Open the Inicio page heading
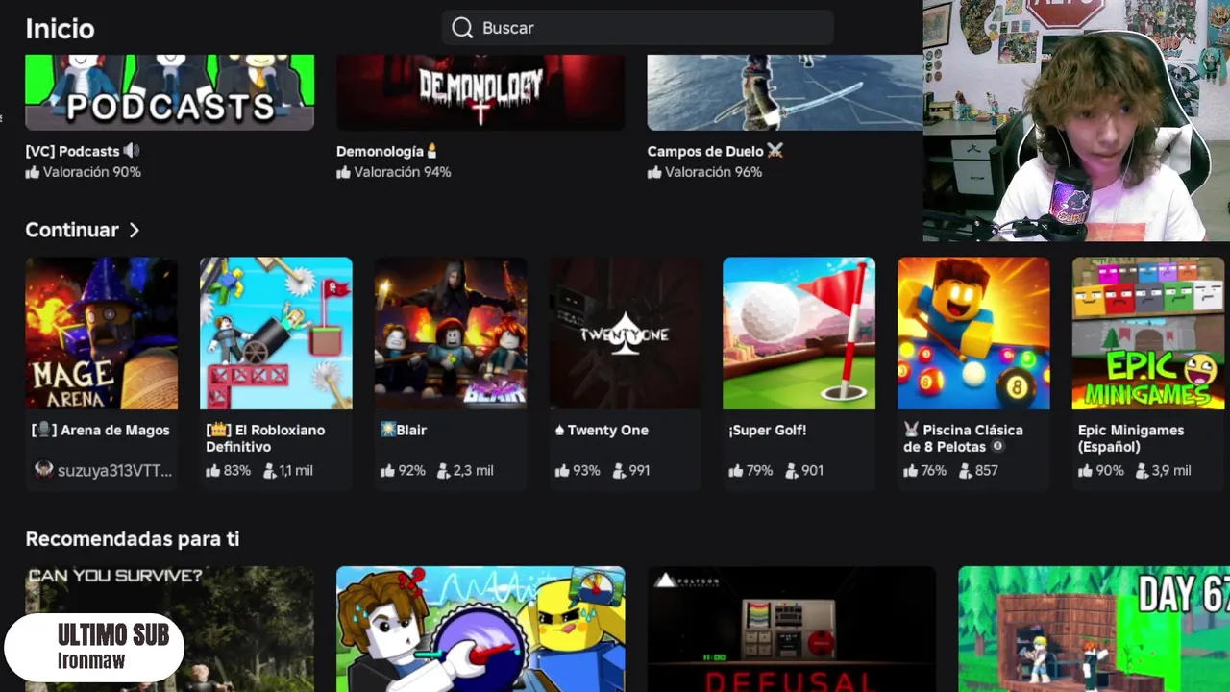The height and width of the screenshot is (692, 1230). [60, 29]
